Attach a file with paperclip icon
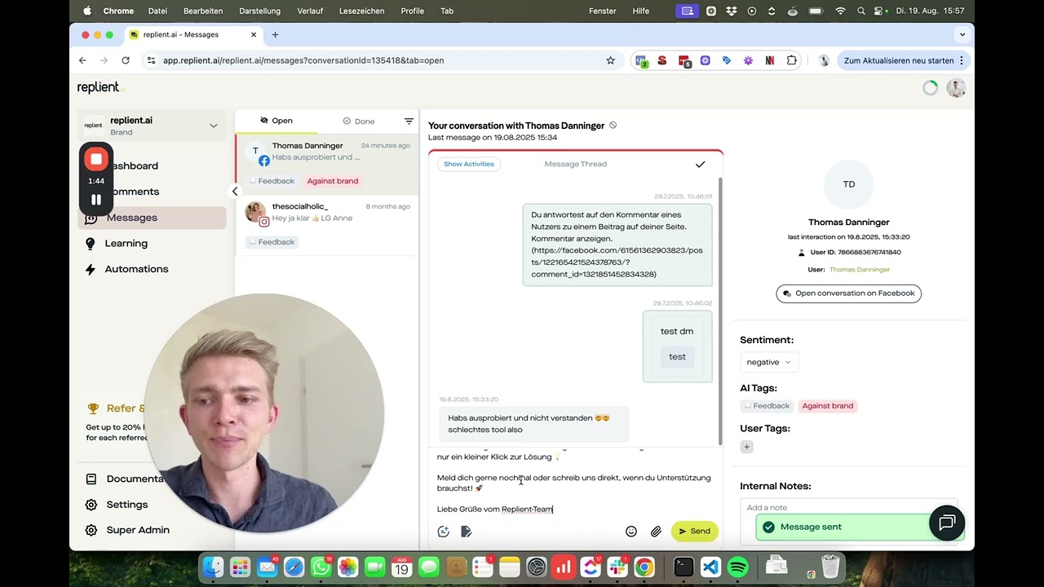 [x=656, y=532]
